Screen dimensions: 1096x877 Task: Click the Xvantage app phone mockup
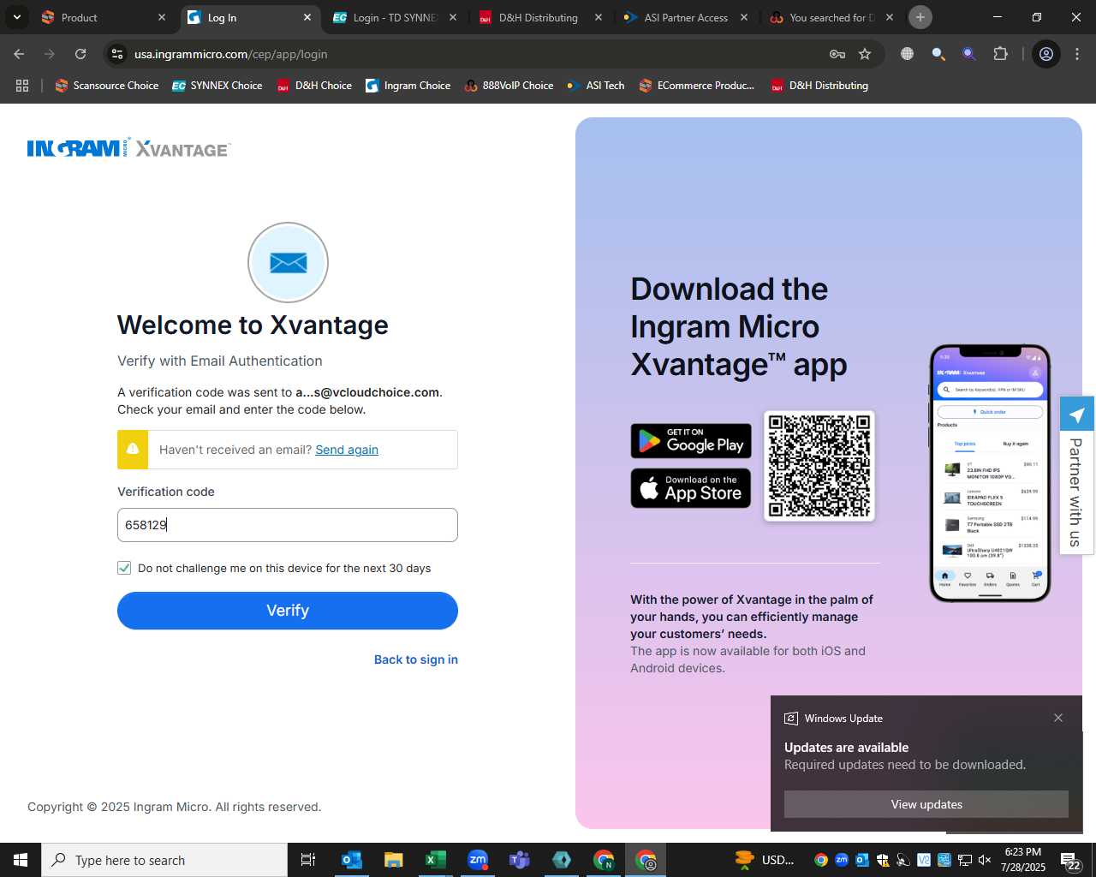coord(991,473)
